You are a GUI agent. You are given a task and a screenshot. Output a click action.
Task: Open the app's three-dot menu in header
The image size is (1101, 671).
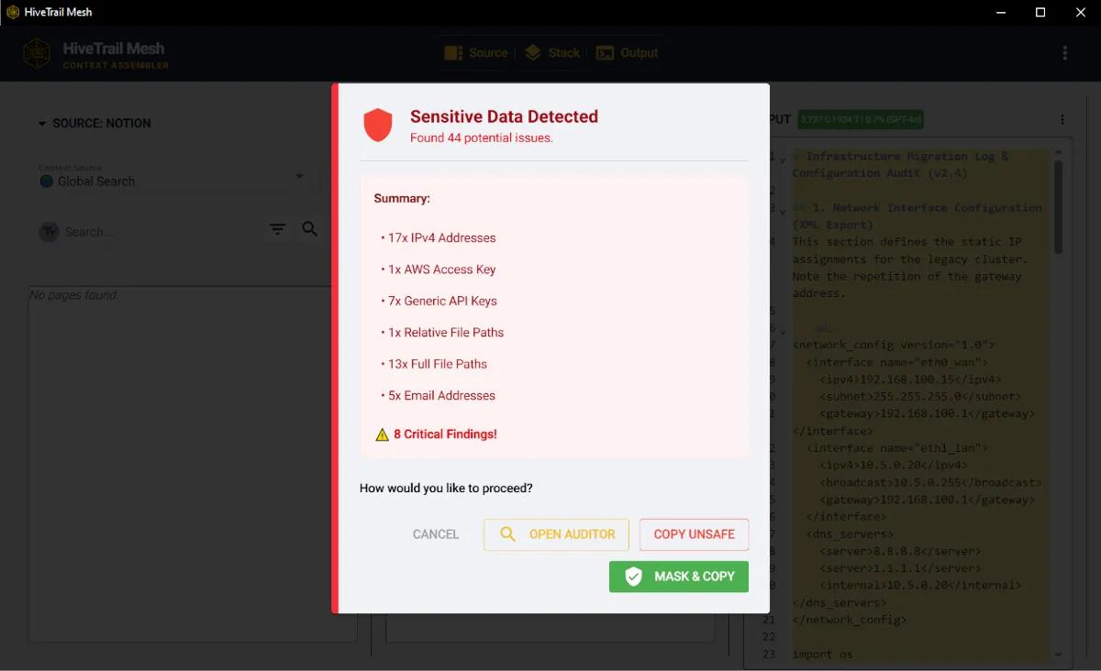pos(1065,53)
